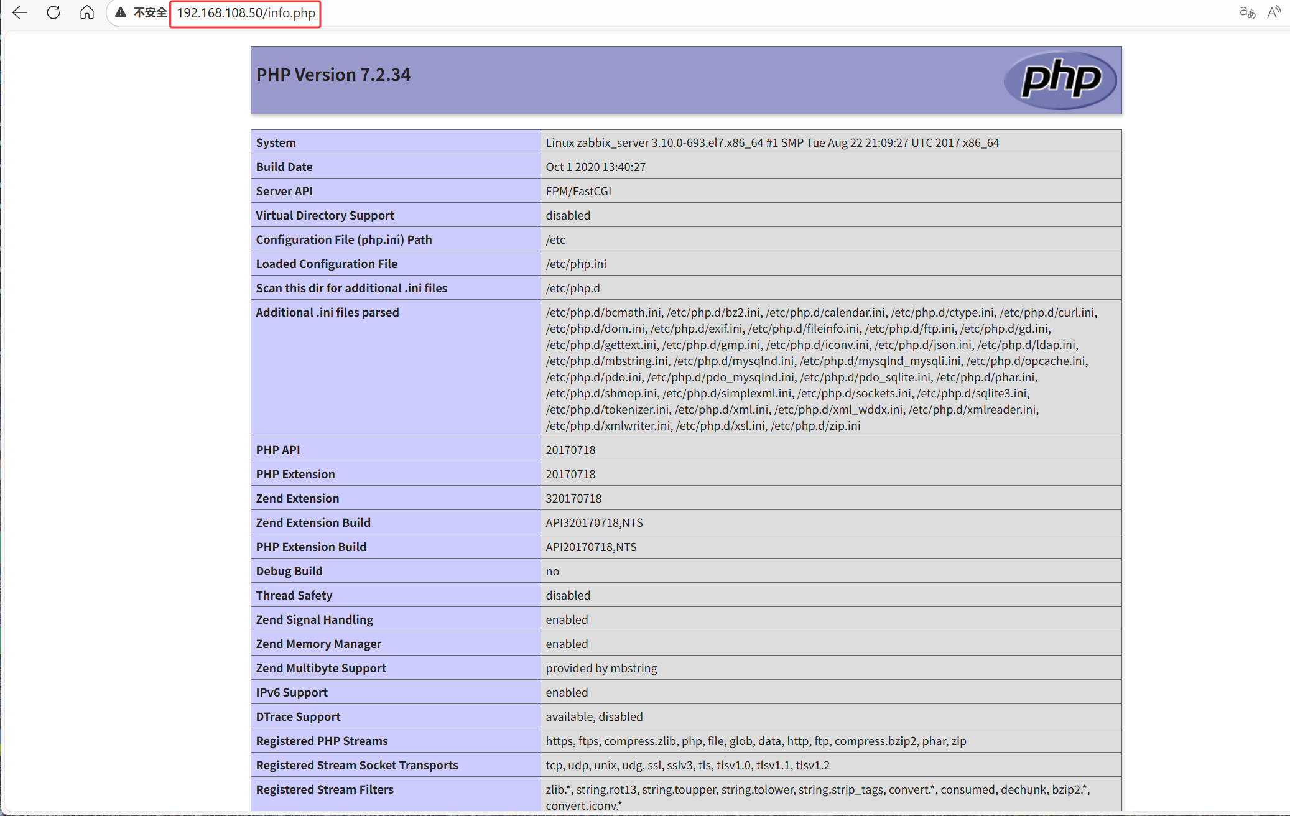Click the Loaded Configuration File label
This screenshot has width=1290, height=816.
(x=327, y=264)
